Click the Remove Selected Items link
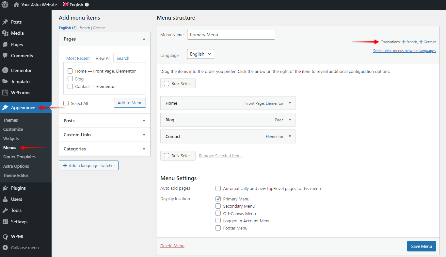The image size is (446, 257). click(x=221, y=156)
